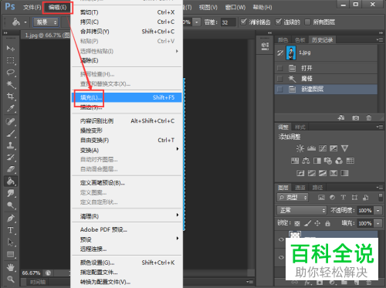Select the Paint Bucket tool in toolbox

11,181
